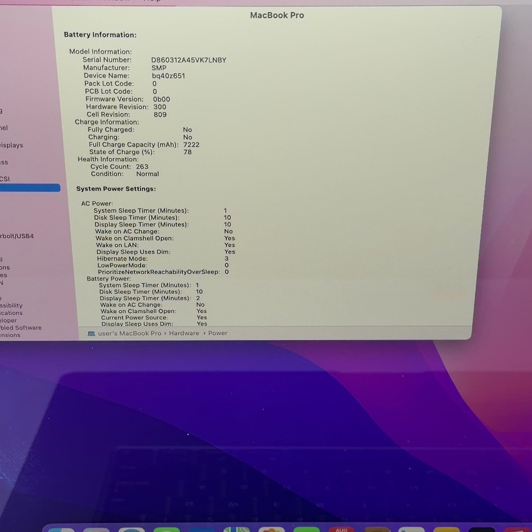The image size is (532, 532).
Task: Select the Displays item in the sidebar
Action: pos(11,145)
